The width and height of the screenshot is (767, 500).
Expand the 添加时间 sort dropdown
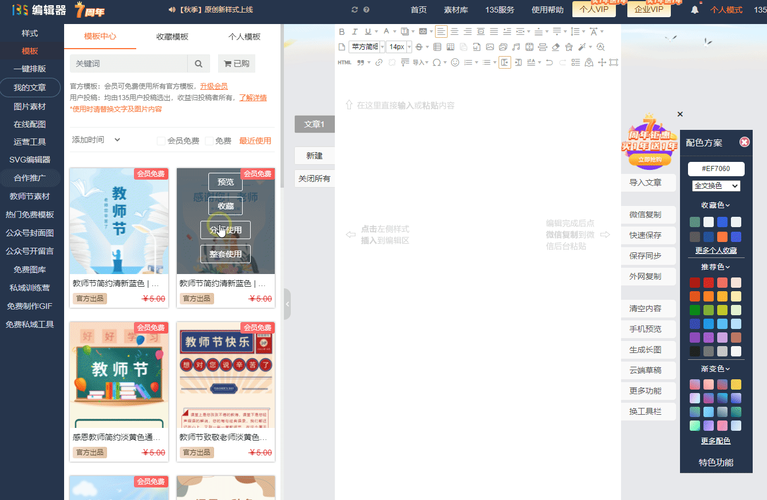[96, 140]
